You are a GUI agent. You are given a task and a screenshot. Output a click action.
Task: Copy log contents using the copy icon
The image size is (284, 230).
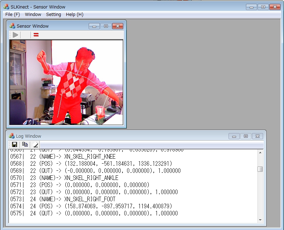click(25, 144)
